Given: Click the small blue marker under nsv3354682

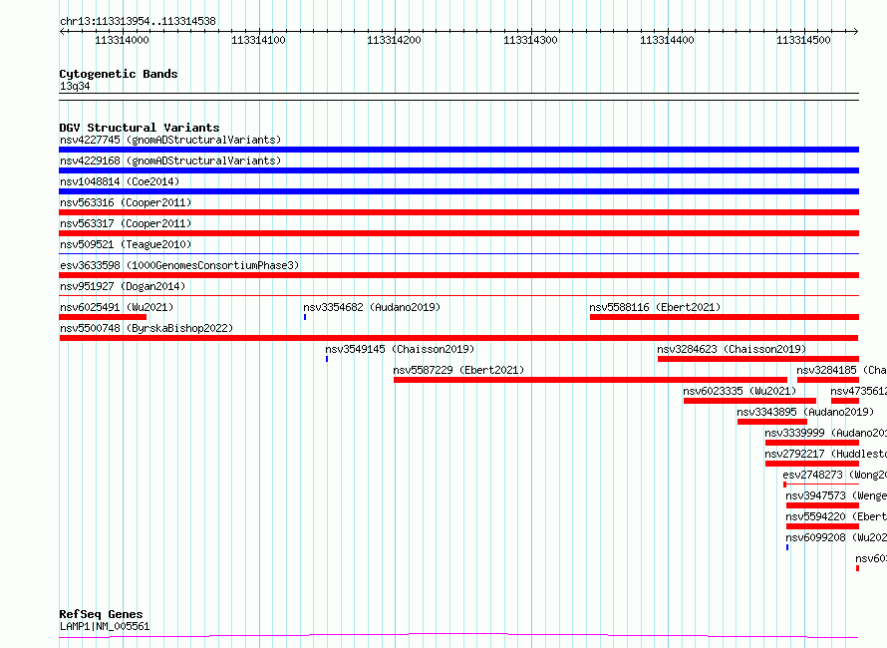Looking at the screenshot, I should pos(305,317).
